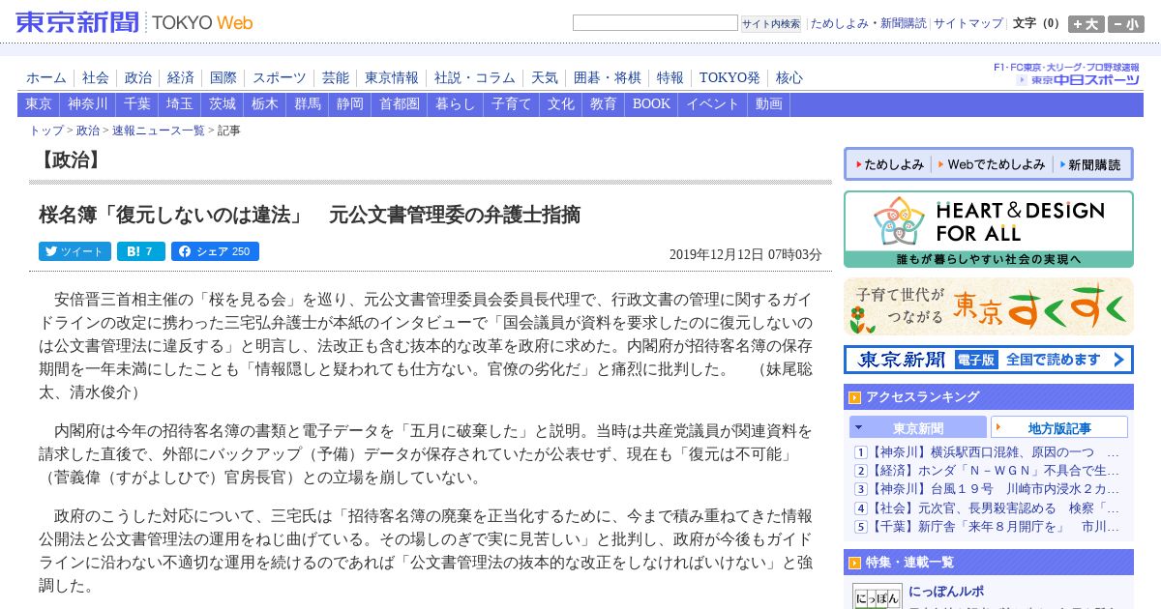Viewport: 1161px width, 609px height.
Task: Open the サイトマップ link
Action: coord(968,23)
